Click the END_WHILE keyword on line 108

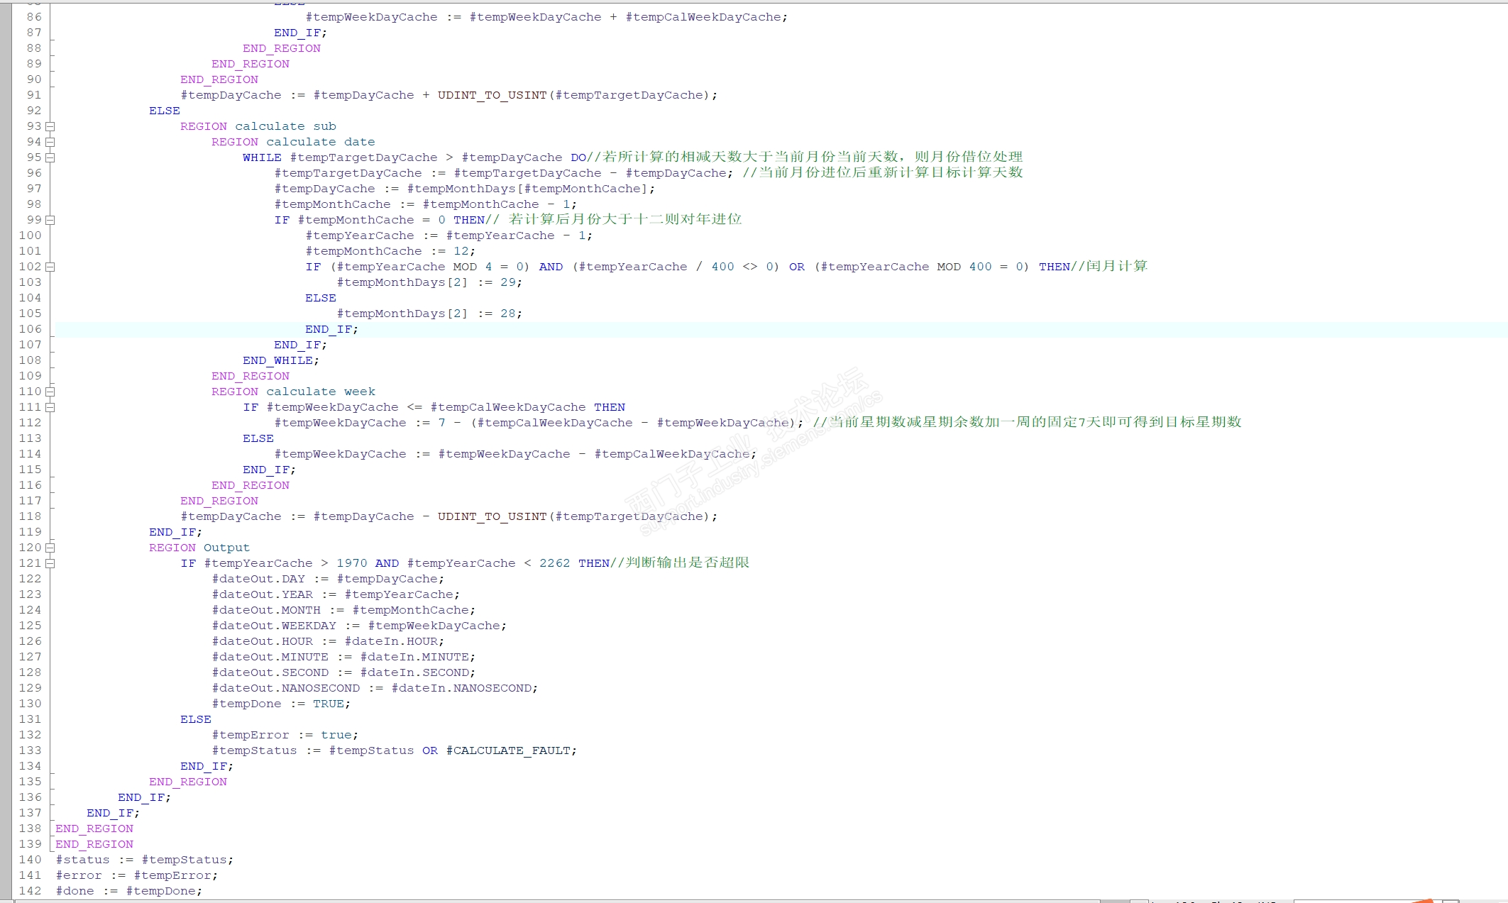[280, 360]
